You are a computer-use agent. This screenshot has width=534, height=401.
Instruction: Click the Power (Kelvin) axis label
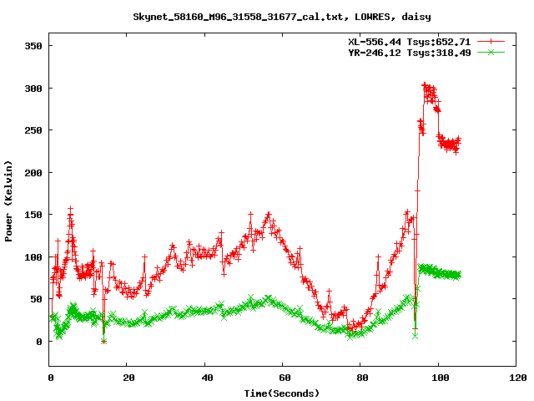point(8,201)
